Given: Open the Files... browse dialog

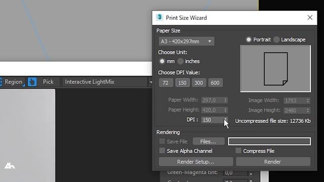Looking at the screenshot, I should pyautogui.click(x=209, y=142).
